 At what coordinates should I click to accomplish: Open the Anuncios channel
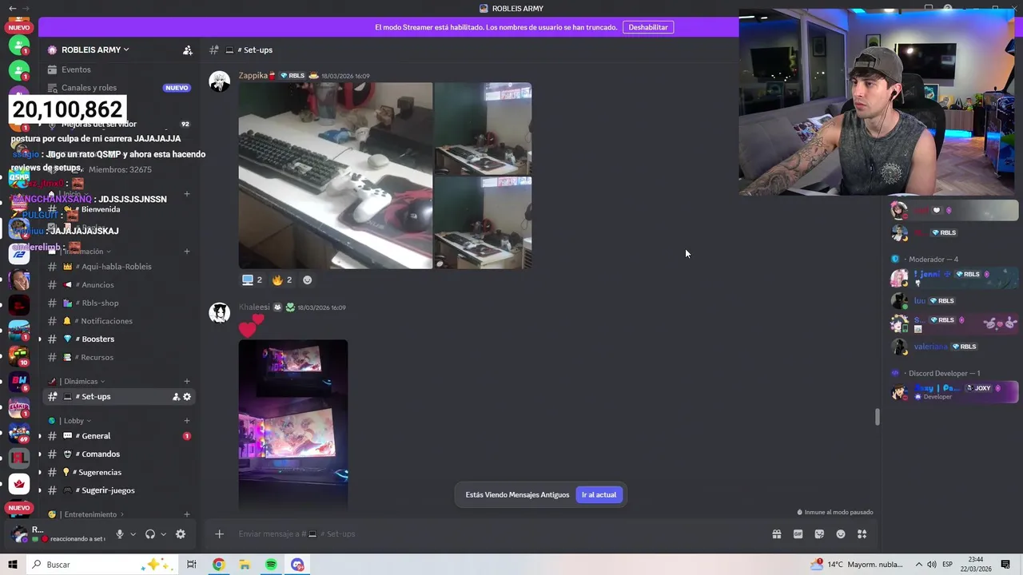click(x=118, y=285)
